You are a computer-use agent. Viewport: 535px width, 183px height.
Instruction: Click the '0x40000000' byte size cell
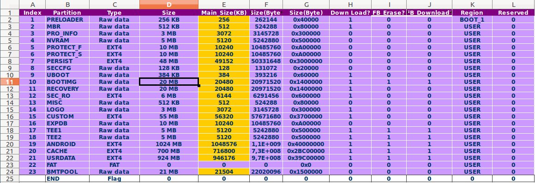pos(306,144)
